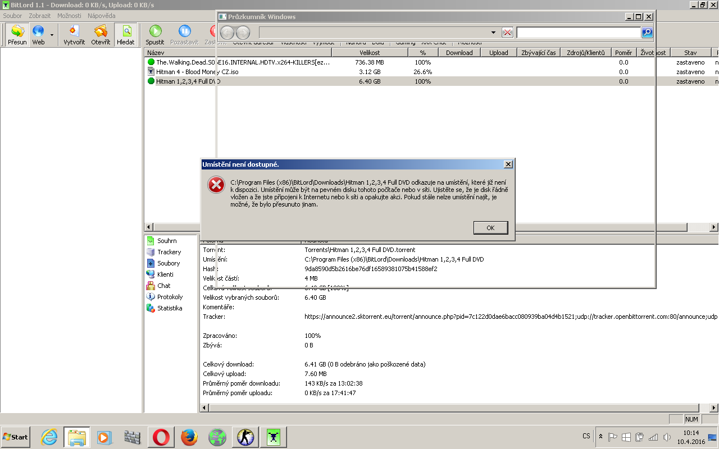Close the 'Umístění není dostupné' dialog with X
Image resolution: width=719 pixels, height=449 pixels.
click(508, 164)
